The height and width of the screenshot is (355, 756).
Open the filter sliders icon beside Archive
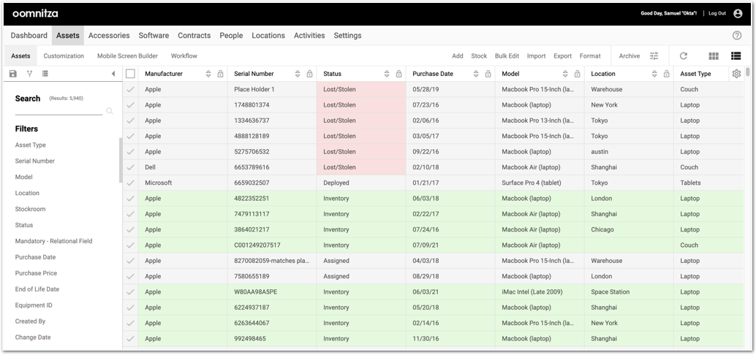(x=654, y=56)
